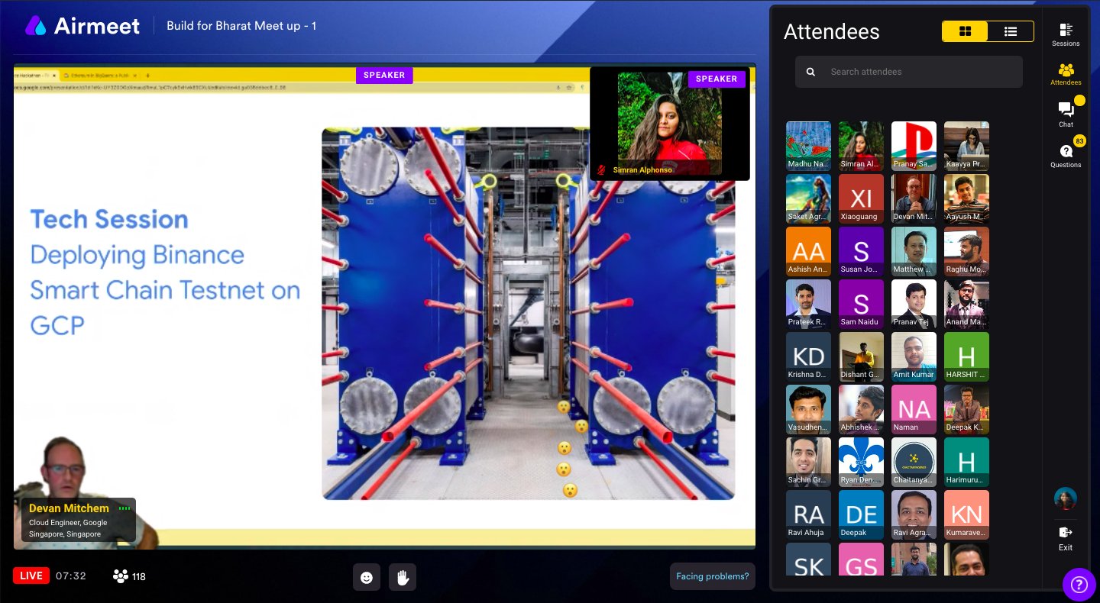Open Krishna D... attendee card

pyautogui.click(x=808, y=356)
